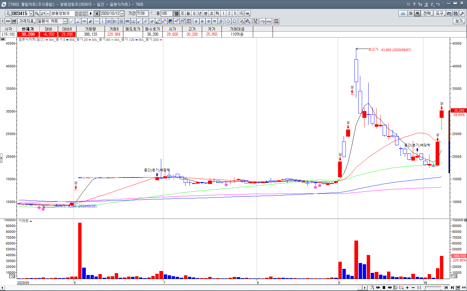Click next stock play arrow
Image resolution: width=467 pixels, height=291 pixels.
tap(90, 14)
